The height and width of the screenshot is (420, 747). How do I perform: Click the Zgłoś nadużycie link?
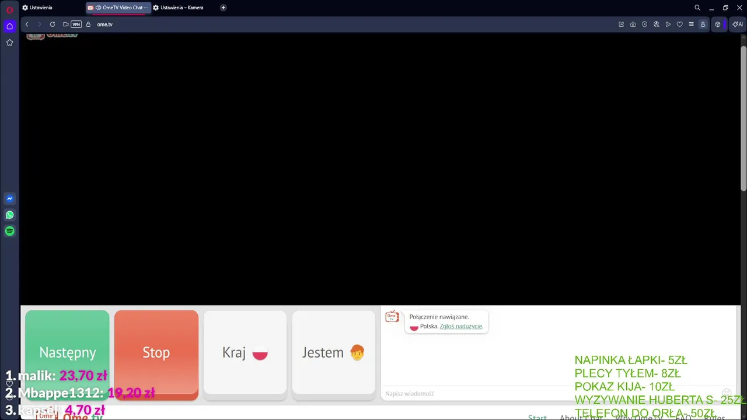[x=461, y=326]
